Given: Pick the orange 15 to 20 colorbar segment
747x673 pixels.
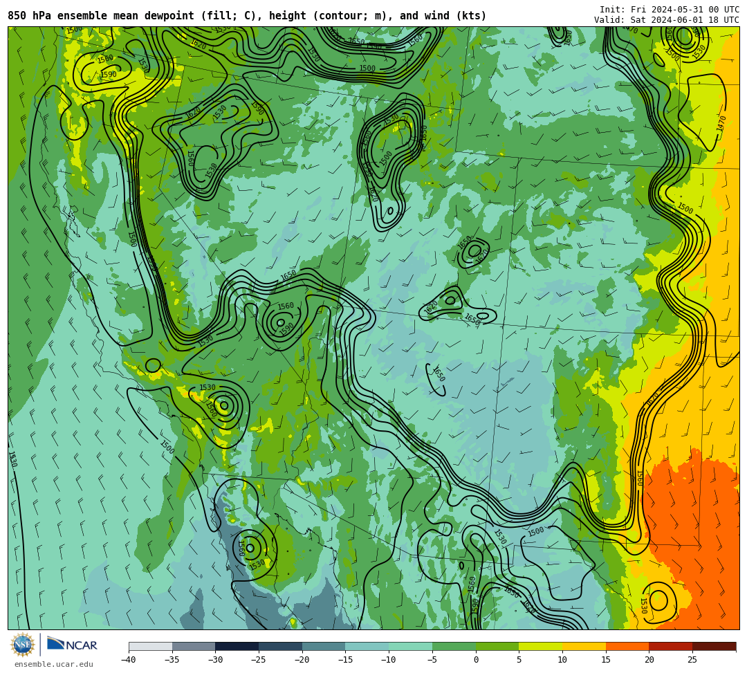Looking at the screenshot, I should pyautogui.click(x=627, y=646).
